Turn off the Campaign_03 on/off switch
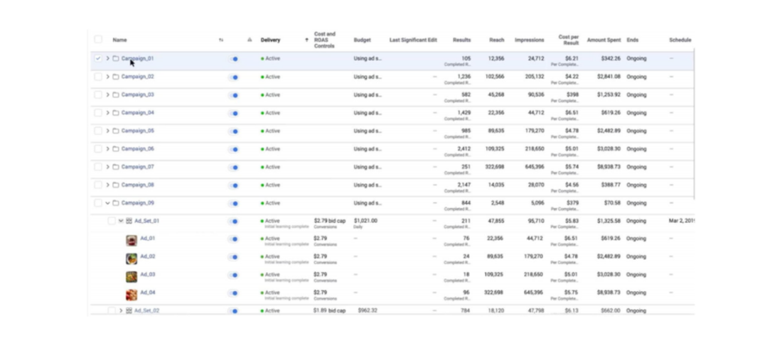The height and width of the screenshot is (355, 782). (234, 95)
